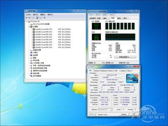Click 'Socket 1156 LGA' package value
This screenshot has height=126, width=168.
(112, 80)
